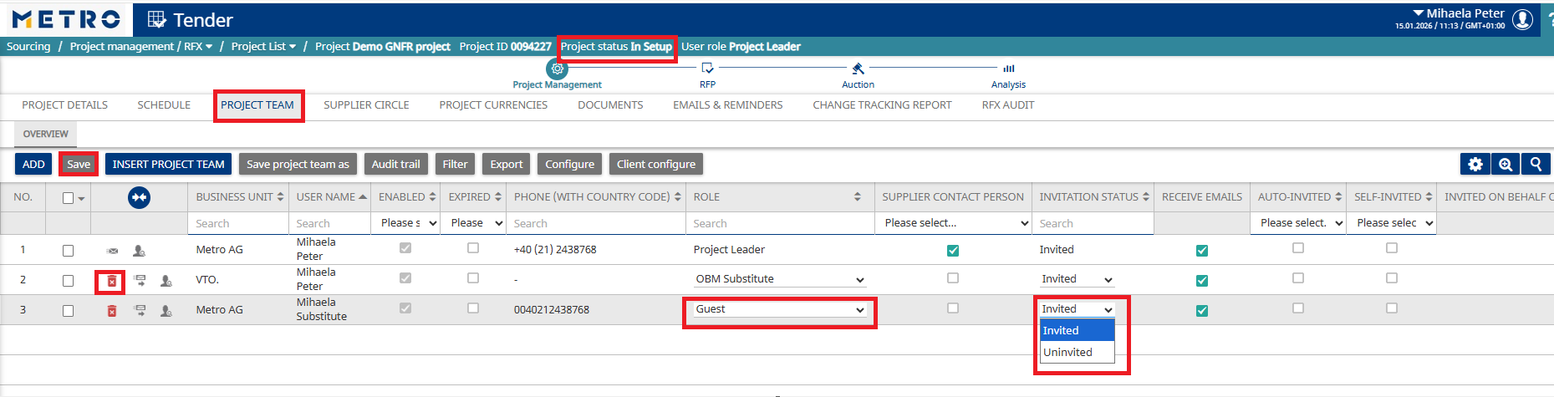
Task: Click the table settings gear icon
Action: (1475, 164)
